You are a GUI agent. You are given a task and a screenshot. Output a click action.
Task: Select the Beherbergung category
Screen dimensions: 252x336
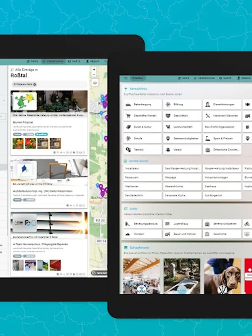point(143,105)
